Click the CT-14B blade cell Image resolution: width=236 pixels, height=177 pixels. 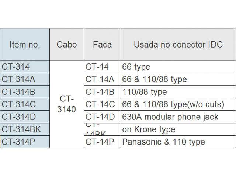tap(102, 92)
